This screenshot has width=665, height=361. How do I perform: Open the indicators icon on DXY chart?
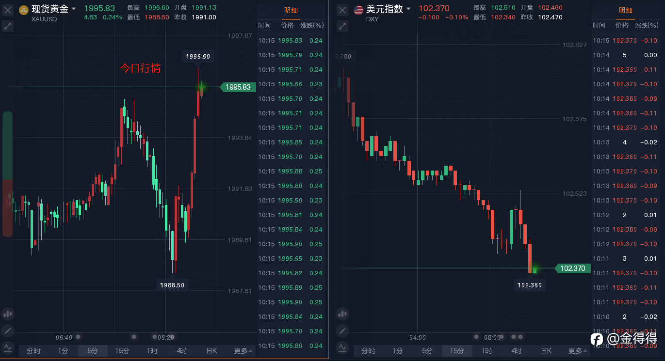[x=342, y=348]
